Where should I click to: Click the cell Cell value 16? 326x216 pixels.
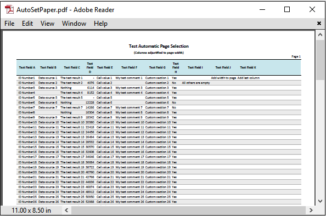(105, 152)
